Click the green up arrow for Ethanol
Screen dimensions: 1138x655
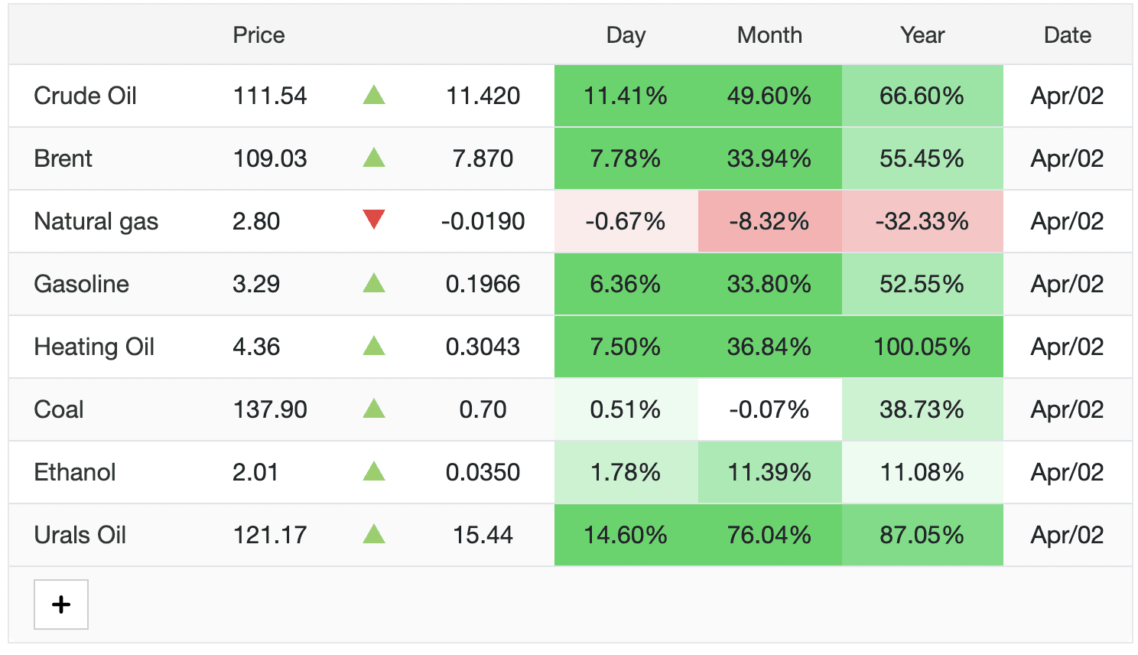click(373, 472)
